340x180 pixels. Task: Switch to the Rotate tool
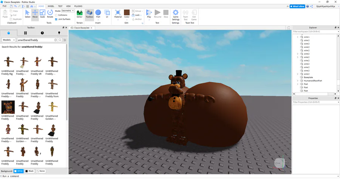coord(50,14)
